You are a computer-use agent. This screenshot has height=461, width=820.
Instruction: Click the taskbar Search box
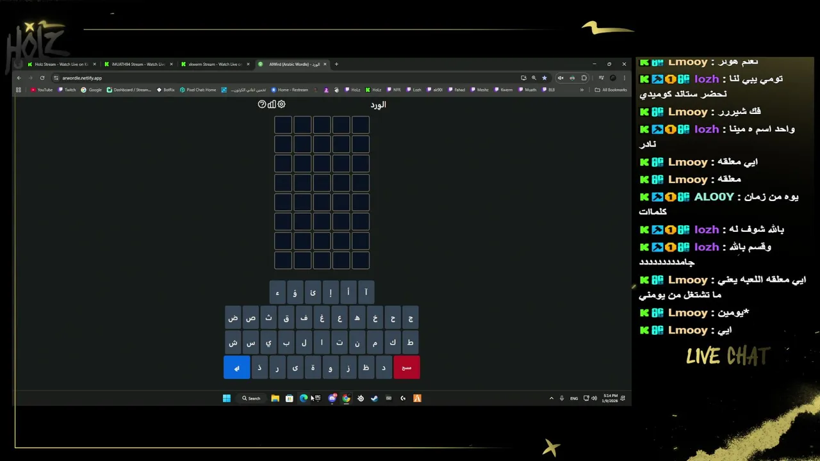click(251, 398)
